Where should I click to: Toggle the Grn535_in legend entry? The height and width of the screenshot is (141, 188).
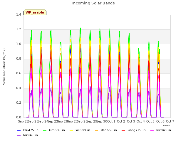coord(54,130)
